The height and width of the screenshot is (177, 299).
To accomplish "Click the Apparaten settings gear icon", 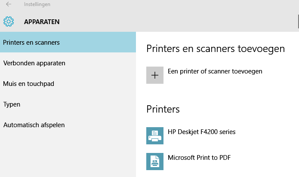I will 9,21.
